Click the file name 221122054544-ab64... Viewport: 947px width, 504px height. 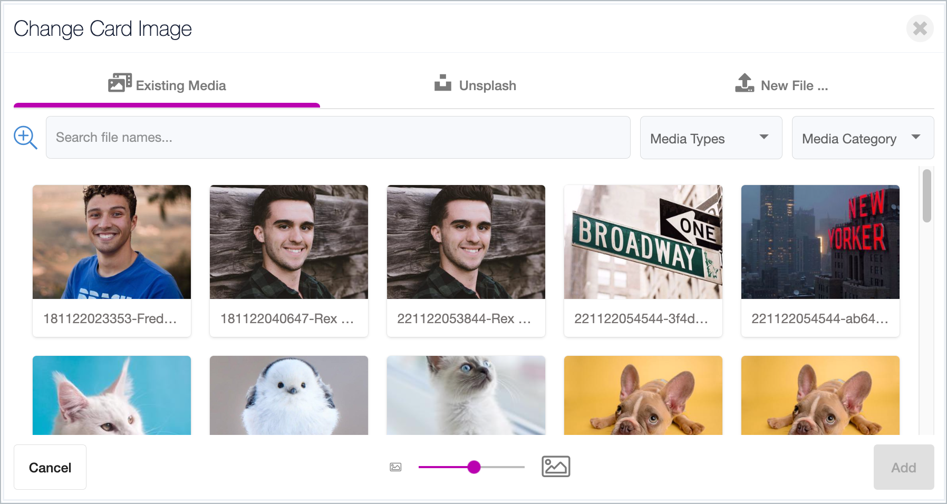820,318
